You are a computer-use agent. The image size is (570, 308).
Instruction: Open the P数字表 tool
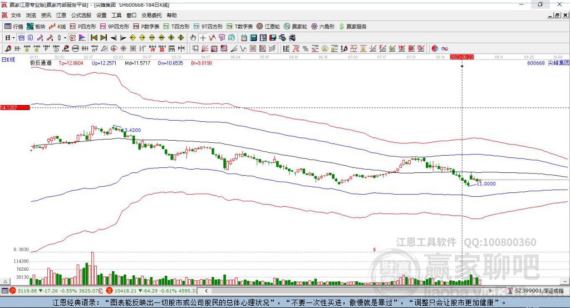tap(146, 27)
